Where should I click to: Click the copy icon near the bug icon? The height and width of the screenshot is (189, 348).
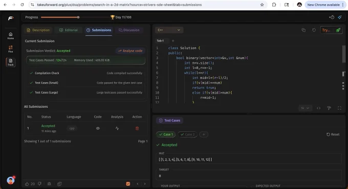(59, 184)
